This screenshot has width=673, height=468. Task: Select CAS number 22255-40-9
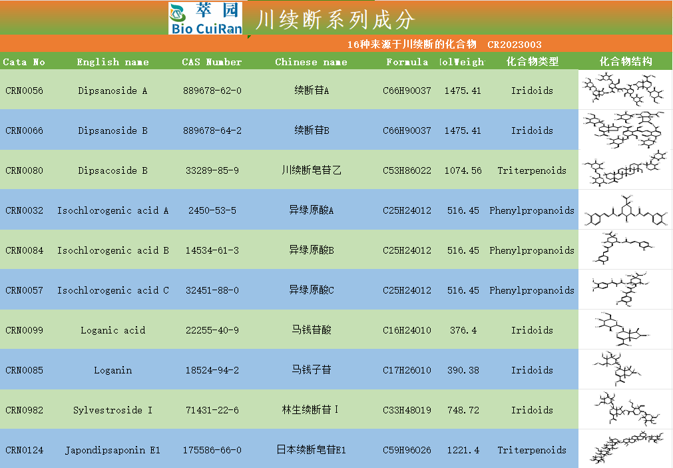pos(212,330)
